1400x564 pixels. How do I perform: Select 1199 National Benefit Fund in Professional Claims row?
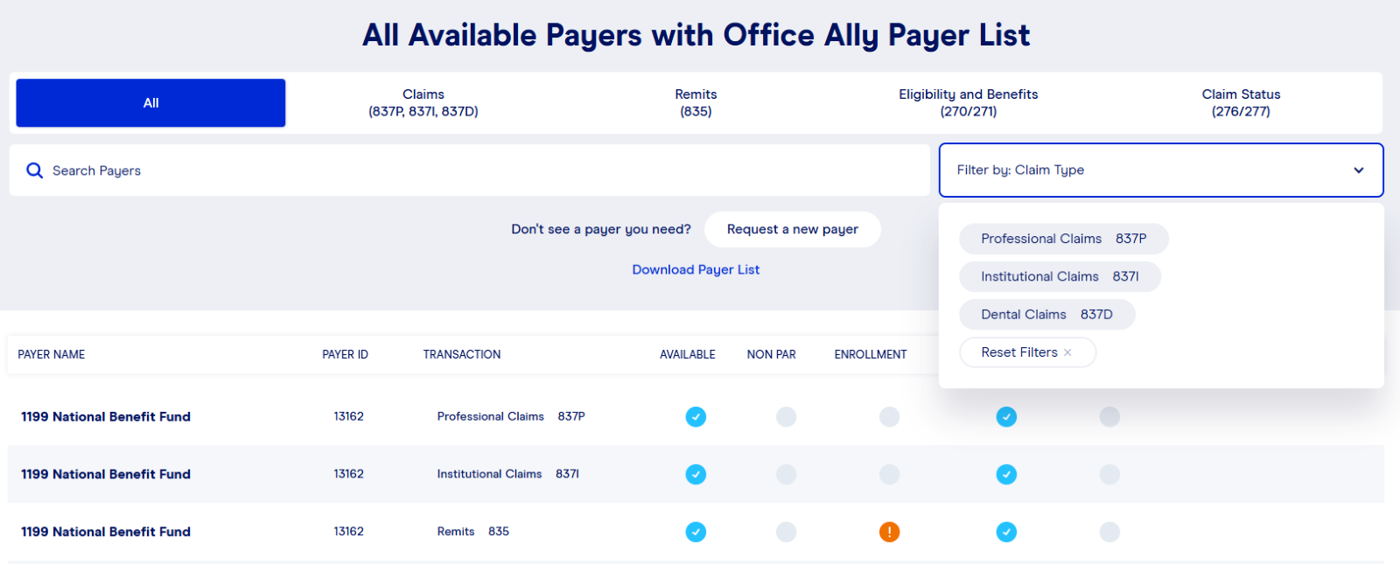(106, 417)
